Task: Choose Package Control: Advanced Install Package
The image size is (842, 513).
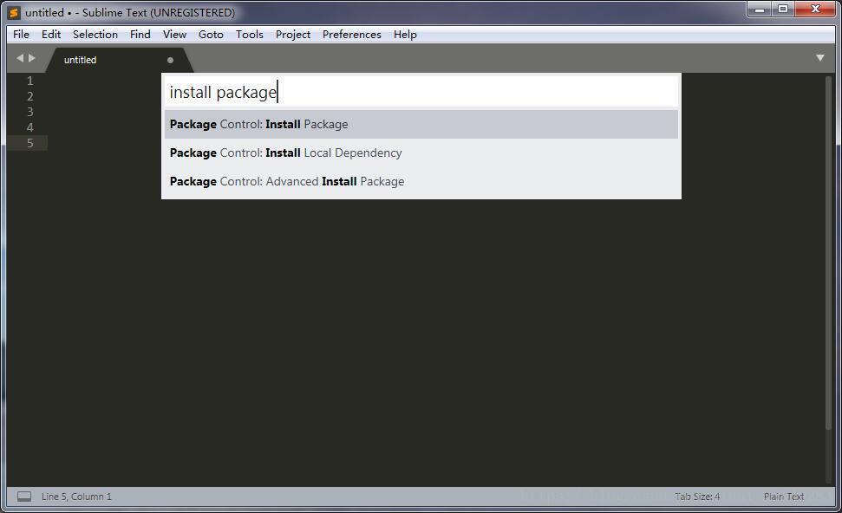Action: coord(421,181)
